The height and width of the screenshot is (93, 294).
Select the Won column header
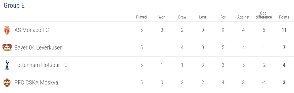(162, 17)
